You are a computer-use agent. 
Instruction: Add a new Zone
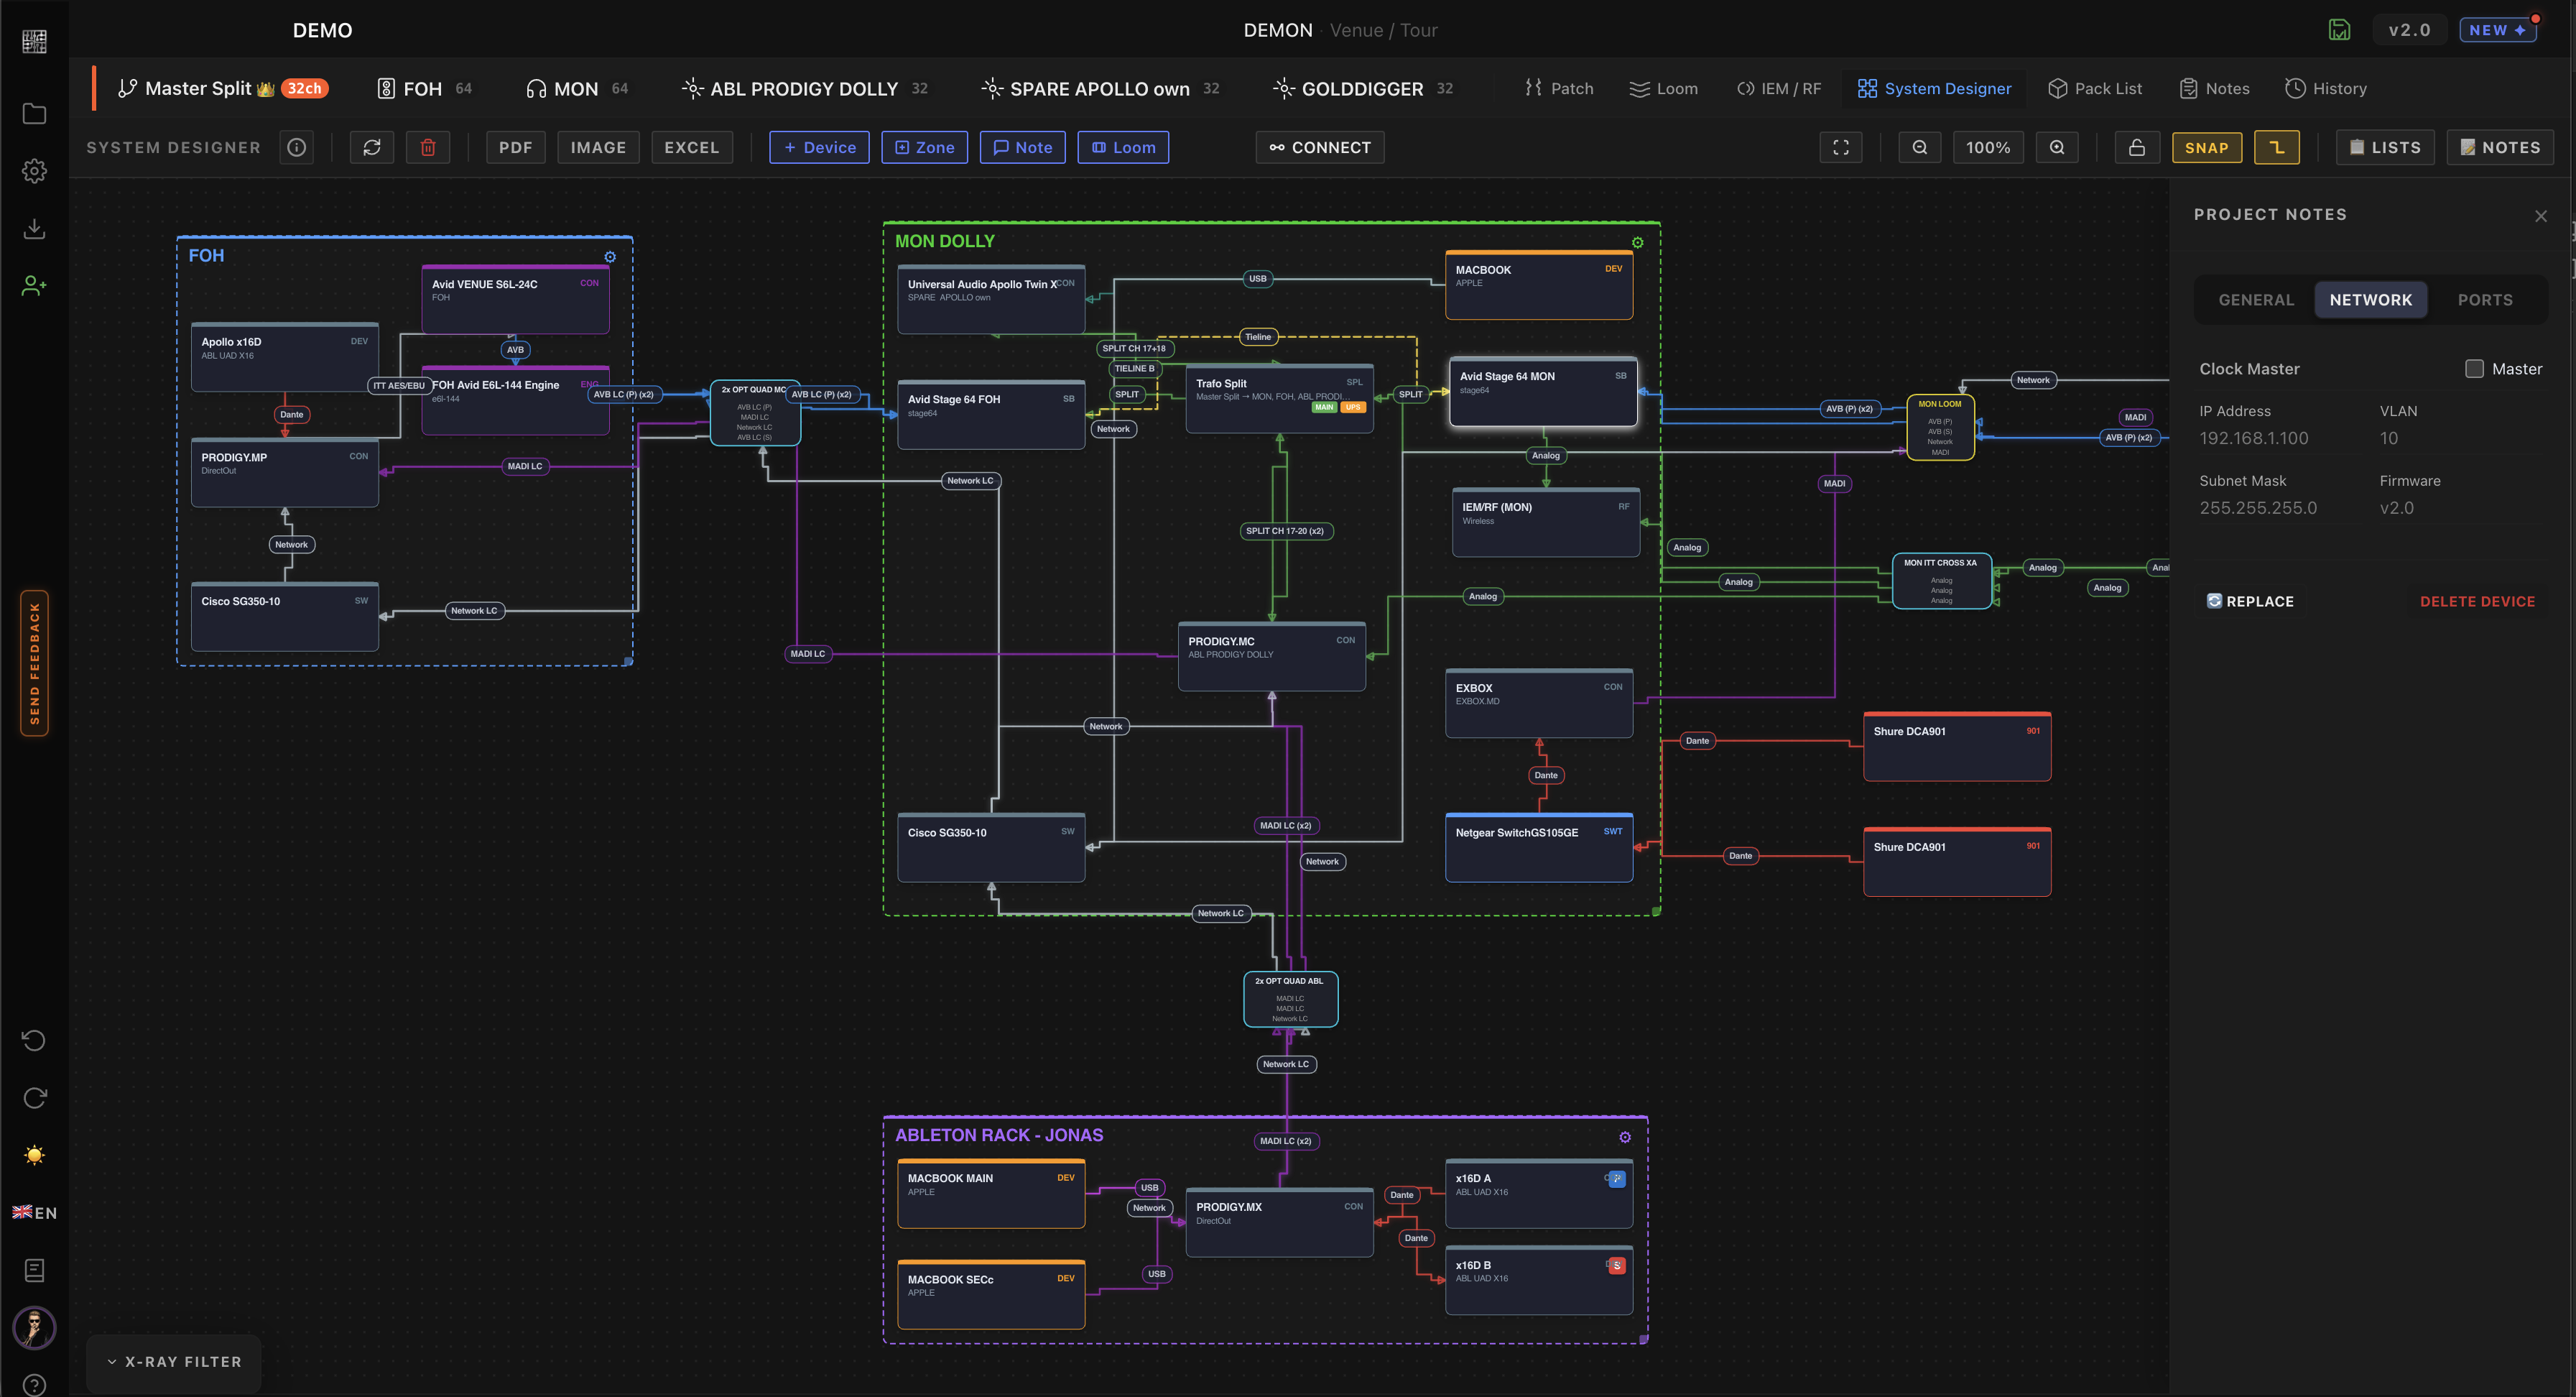coord(924,147)
